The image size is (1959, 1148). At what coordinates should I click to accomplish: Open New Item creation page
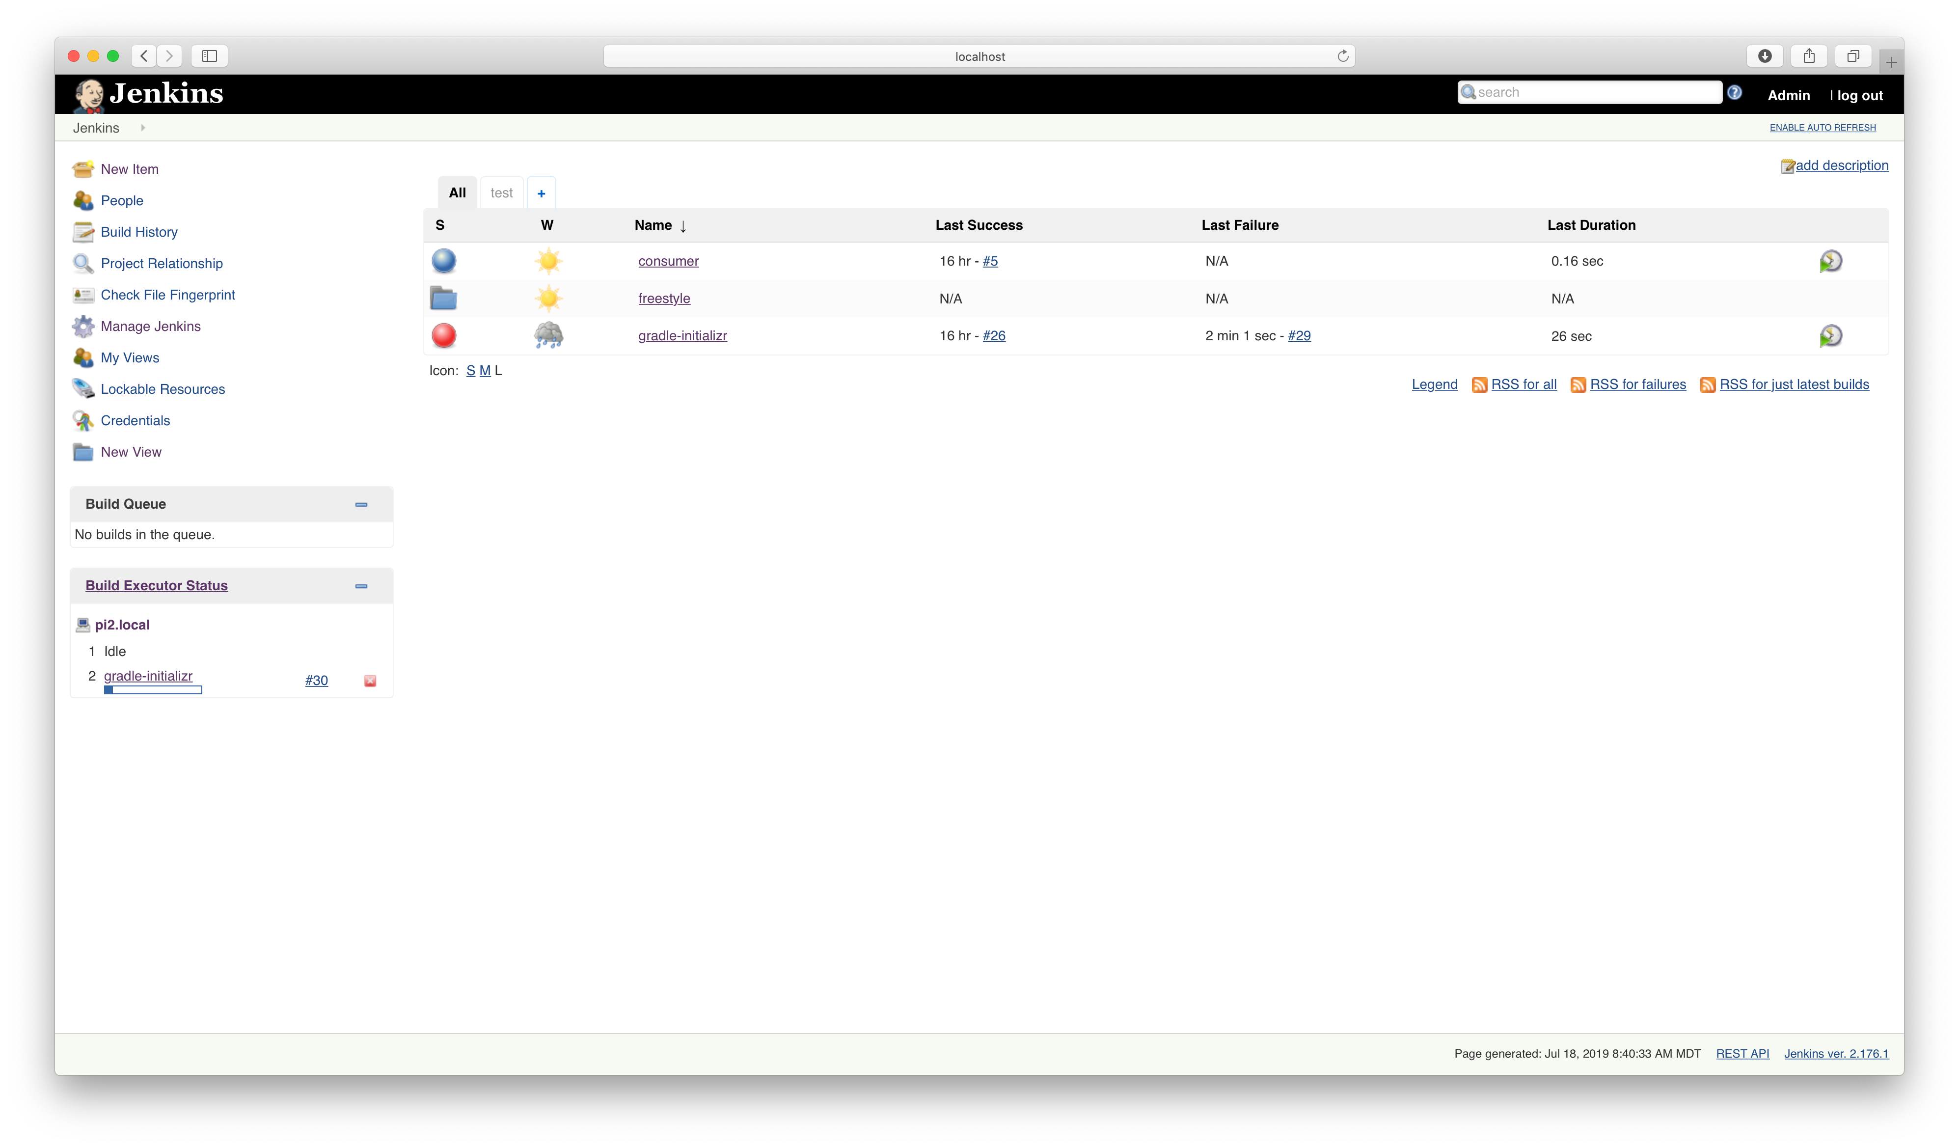[129, 168]
